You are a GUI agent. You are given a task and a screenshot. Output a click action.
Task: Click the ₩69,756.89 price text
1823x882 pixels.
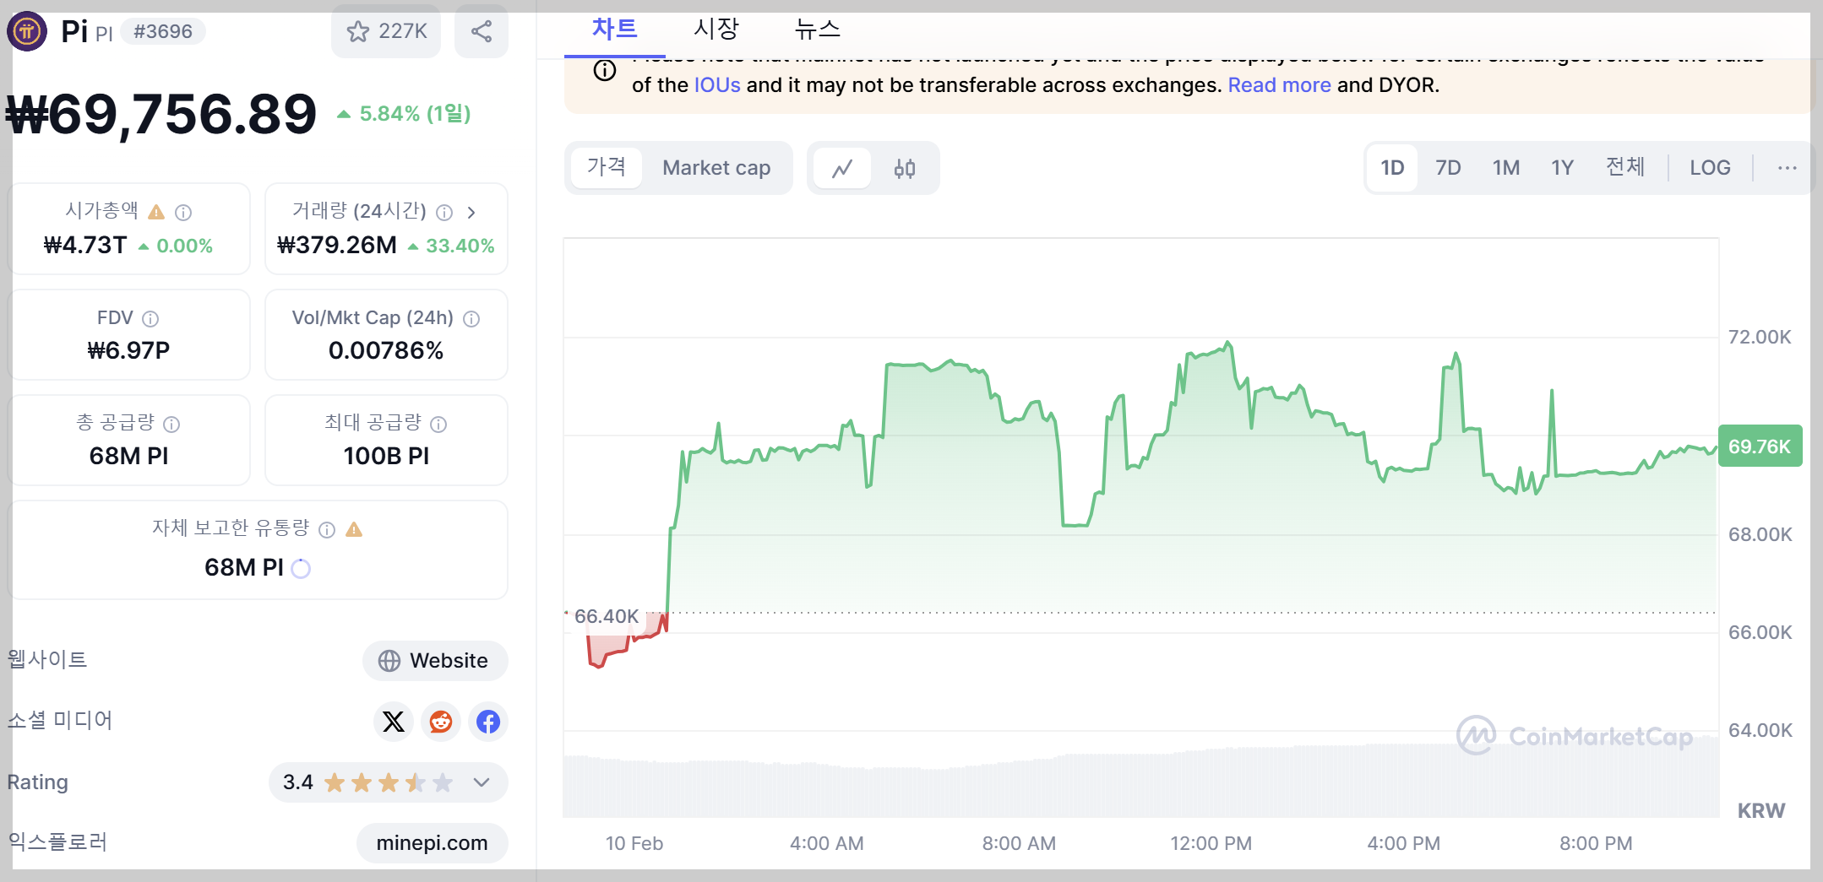161,114
